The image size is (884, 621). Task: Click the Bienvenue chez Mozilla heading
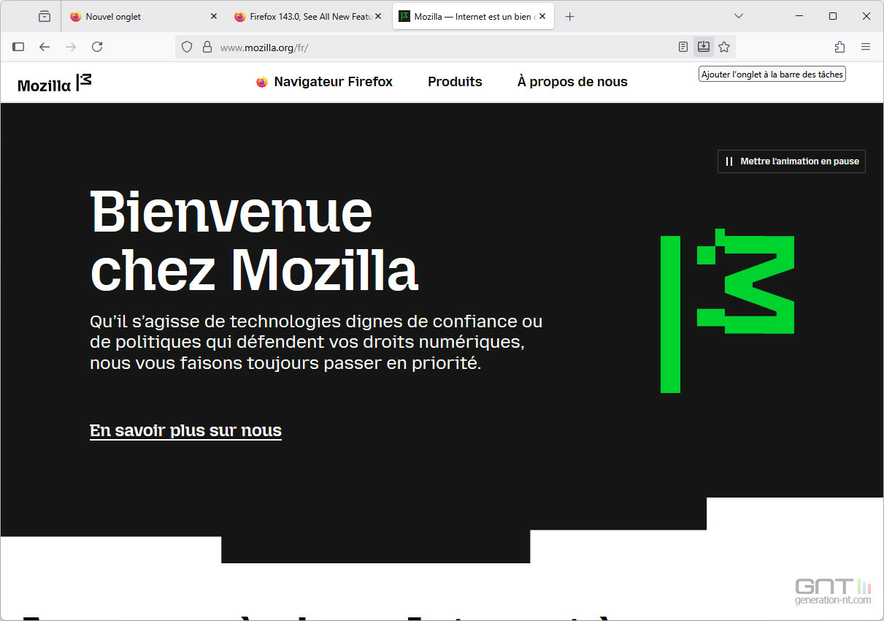click(x=254, y=241)
